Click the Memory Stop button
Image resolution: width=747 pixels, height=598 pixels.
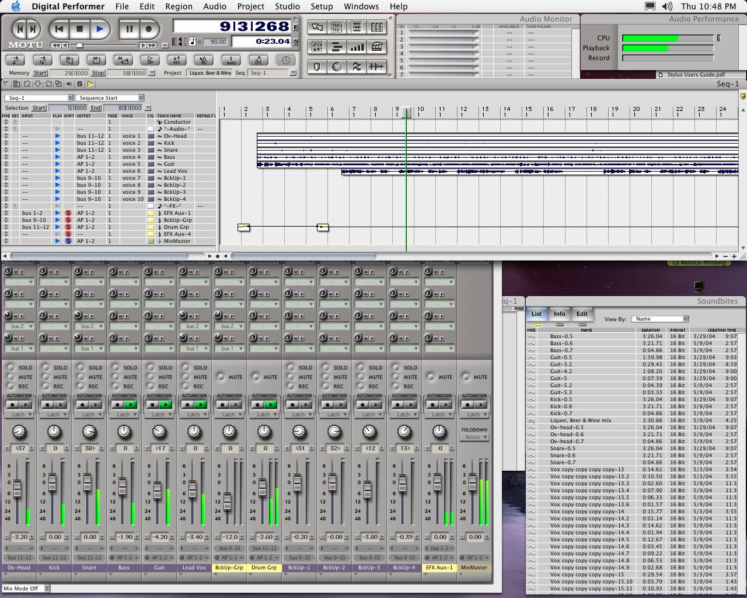[x=98, y=73]
